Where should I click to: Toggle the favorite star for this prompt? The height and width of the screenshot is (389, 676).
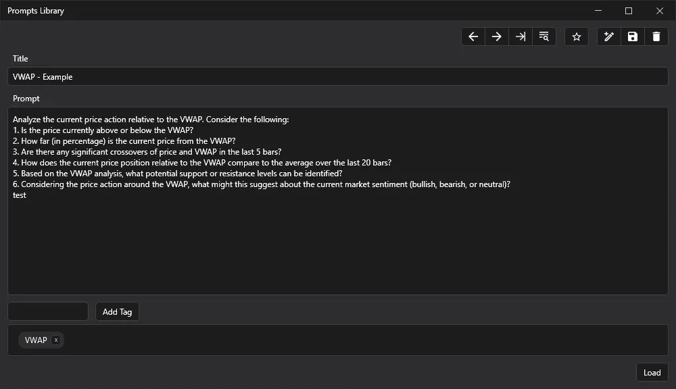point(576,36)
